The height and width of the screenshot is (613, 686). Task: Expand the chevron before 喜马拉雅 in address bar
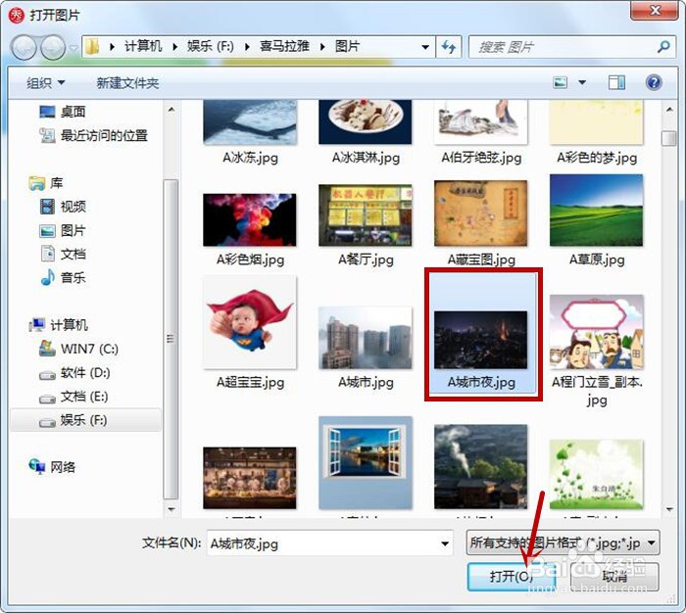pos(247,47)
